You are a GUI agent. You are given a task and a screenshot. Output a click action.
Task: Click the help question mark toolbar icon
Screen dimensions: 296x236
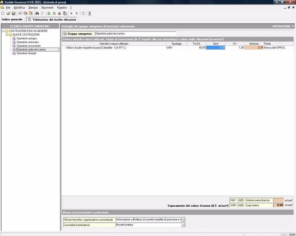tap(83, 14)
